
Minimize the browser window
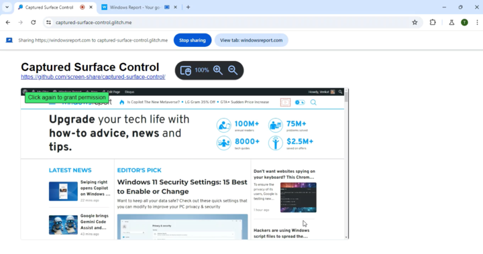point(444,7)
